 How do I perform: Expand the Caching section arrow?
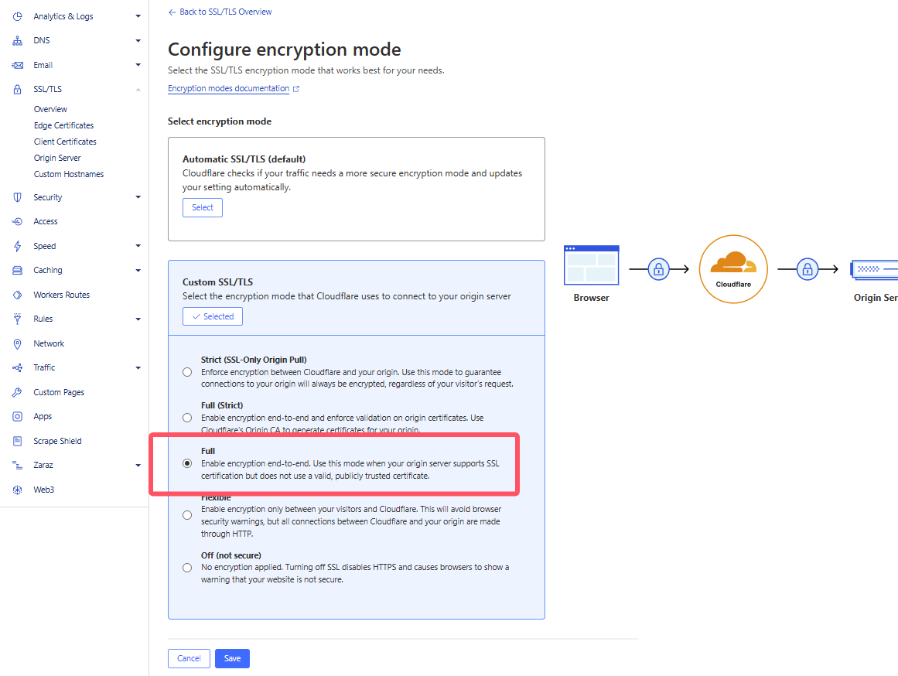[x=138, y=271]
